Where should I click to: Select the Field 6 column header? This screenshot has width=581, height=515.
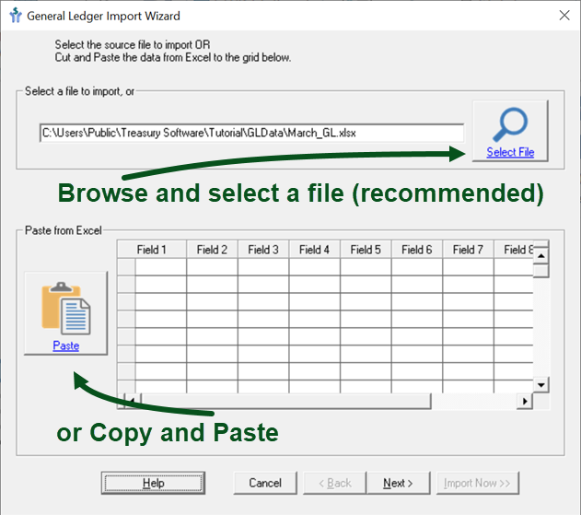[417, 250]
